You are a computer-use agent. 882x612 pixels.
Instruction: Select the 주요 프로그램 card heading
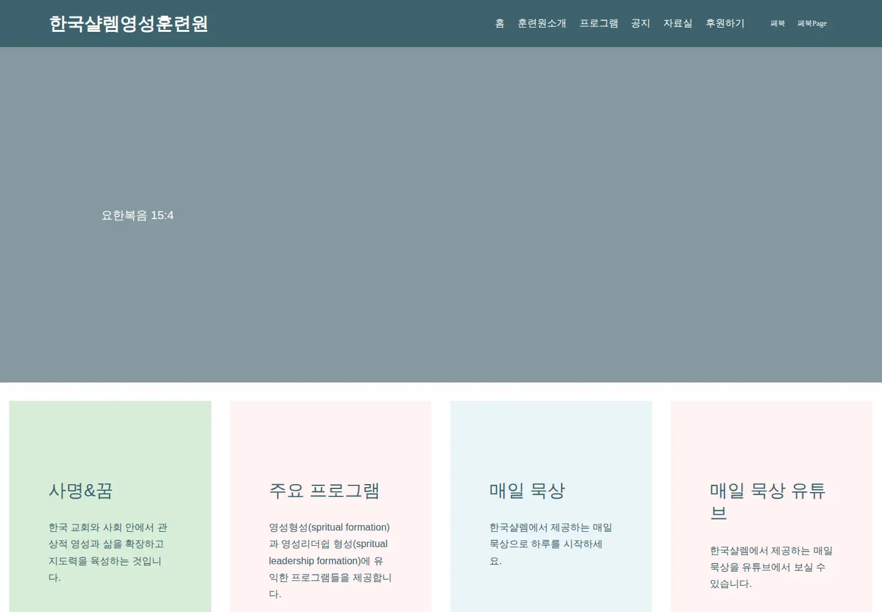click(324, 491)
